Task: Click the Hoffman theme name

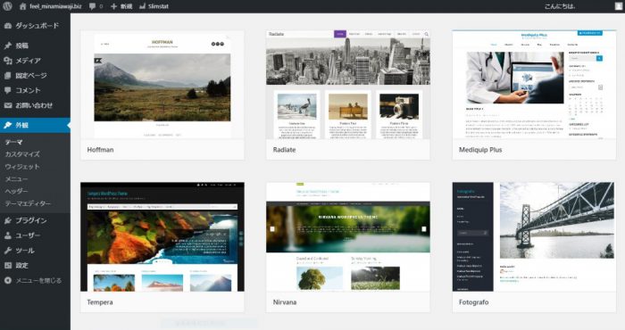Action: click(x=100, y=150)
